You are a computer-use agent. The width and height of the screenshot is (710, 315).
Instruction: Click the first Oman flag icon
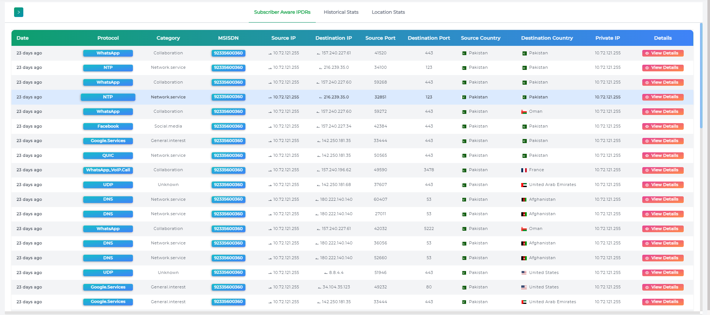[x=524, y=112]
